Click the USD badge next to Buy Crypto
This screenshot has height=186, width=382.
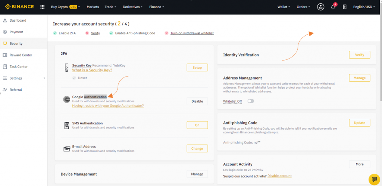(x=73, y=7)
